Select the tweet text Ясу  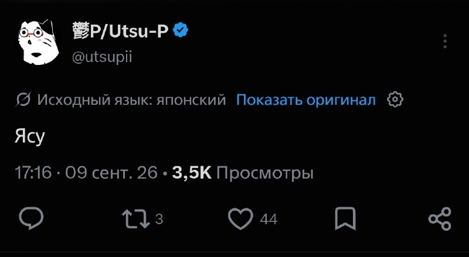point(30,138)
